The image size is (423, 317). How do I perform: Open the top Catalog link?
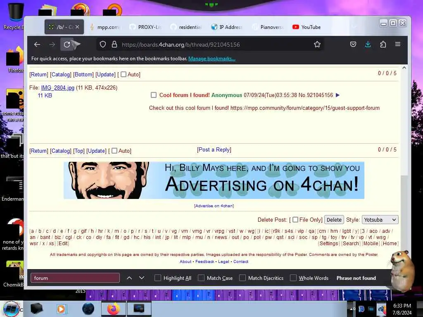point(61,74)
